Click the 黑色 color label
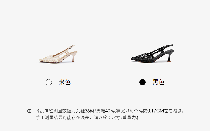The height and width of the screenshot is (131, 210). [x=158, y=82]
